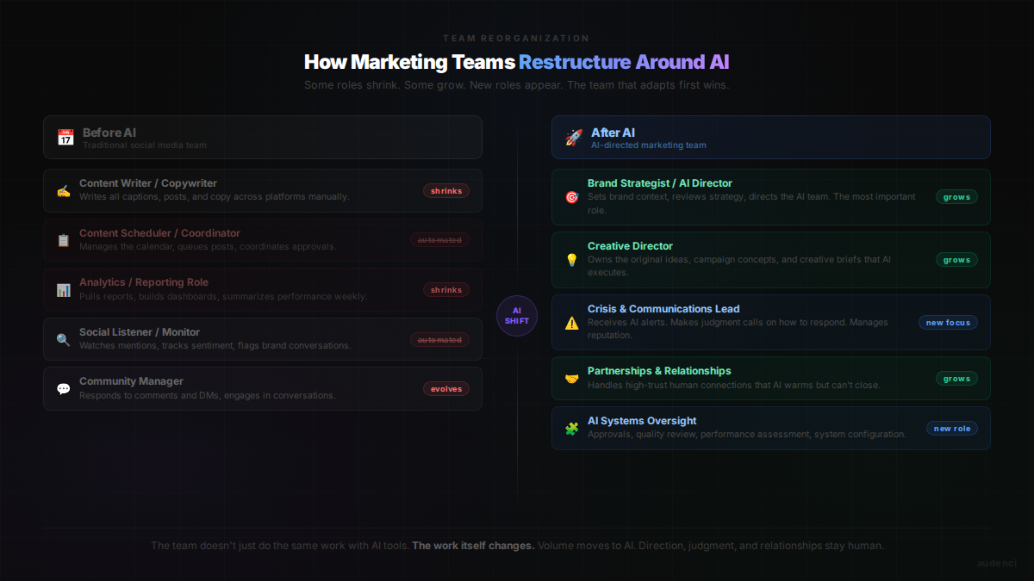Click the bar chart icon for Analytics role
Screen dimensions: 1034x581
[63, 290]
